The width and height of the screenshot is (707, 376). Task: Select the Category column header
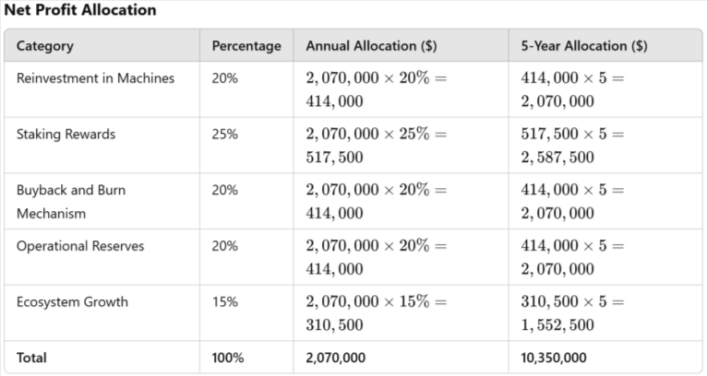tap(45, 46)
